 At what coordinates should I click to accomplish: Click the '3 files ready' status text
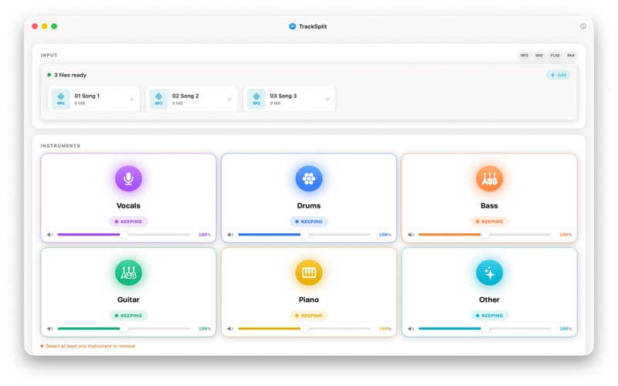click(70, 75)
